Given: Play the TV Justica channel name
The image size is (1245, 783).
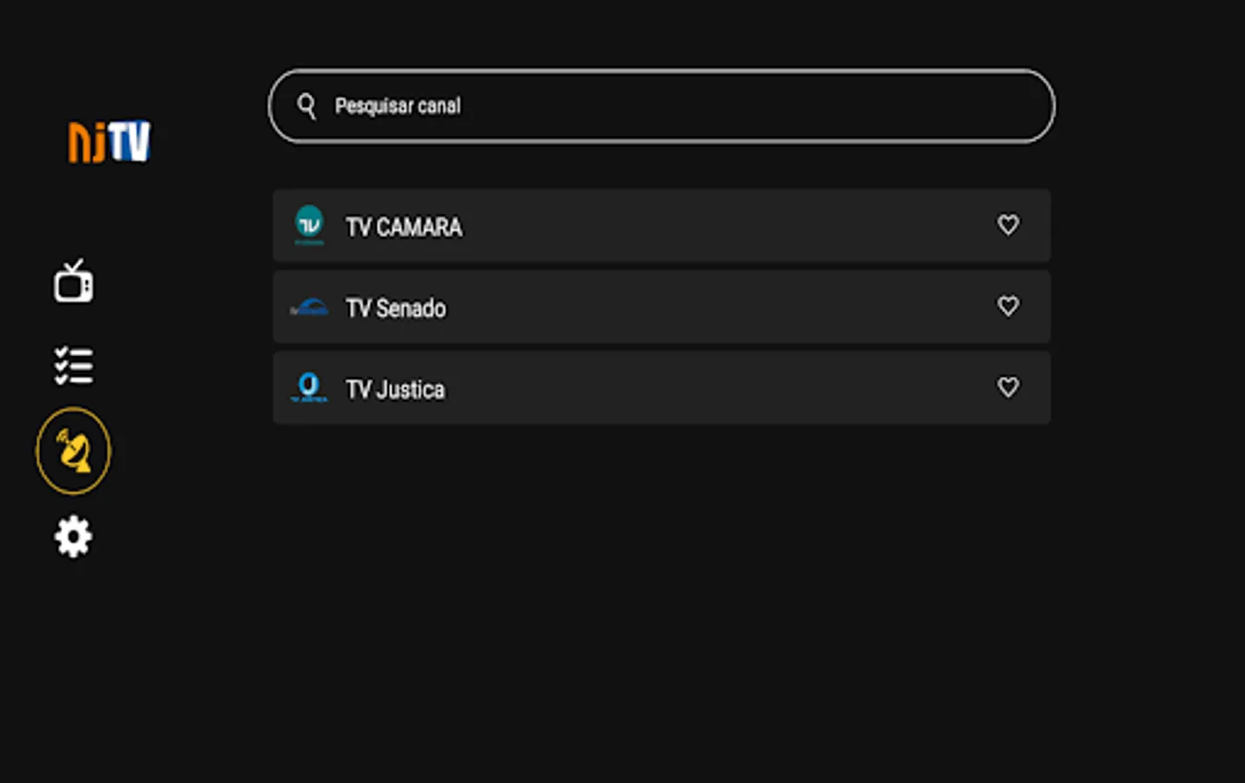Looking at the screenshot, I should point(395,389).
